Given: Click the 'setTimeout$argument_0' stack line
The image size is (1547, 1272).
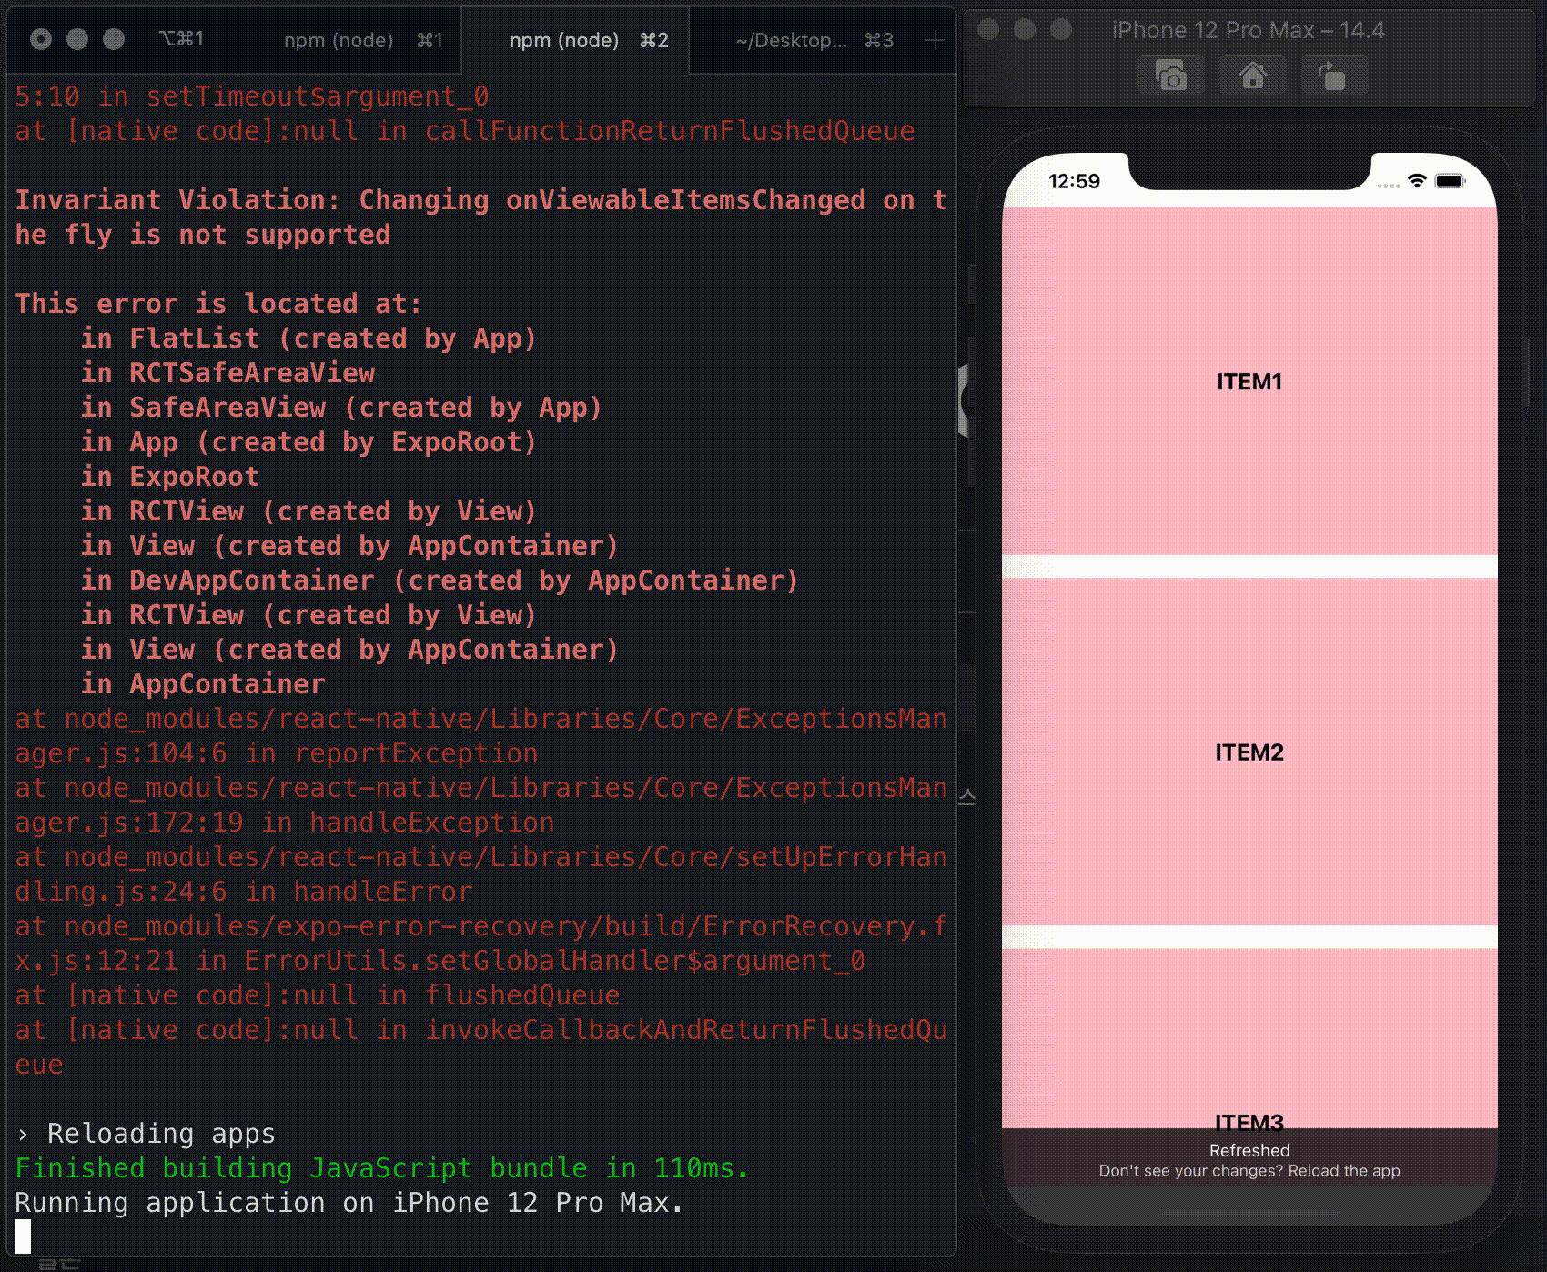Looking at the screenshot, I should click(x=252, y=96).
